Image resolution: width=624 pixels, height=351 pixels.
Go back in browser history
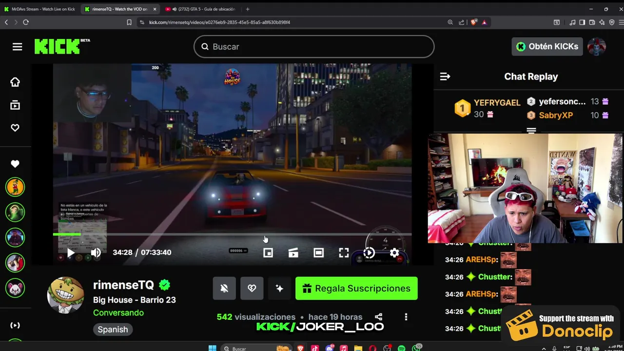[x=6, y=22]
